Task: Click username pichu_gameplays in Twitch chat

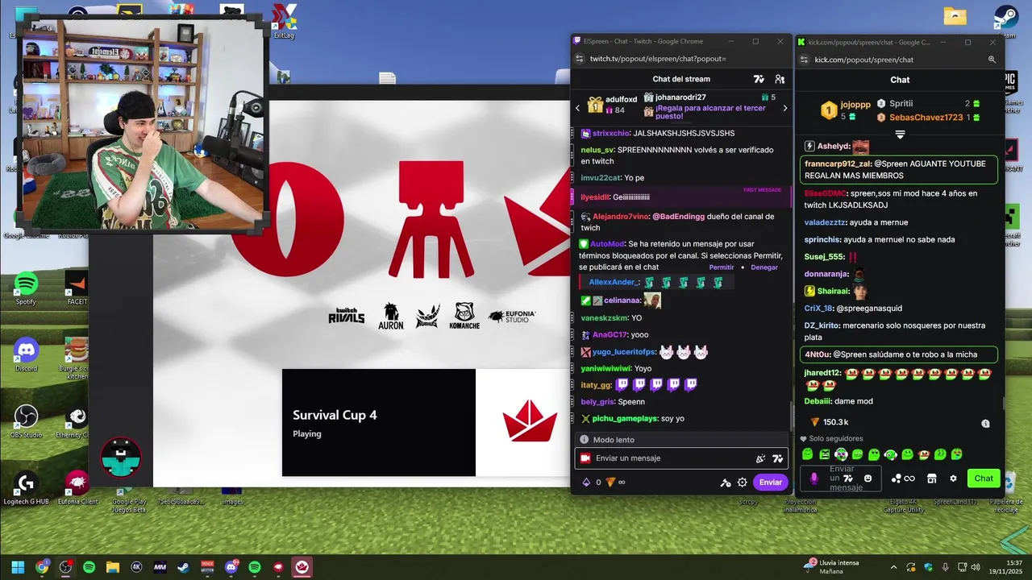Action: click(x=625, y=419)
